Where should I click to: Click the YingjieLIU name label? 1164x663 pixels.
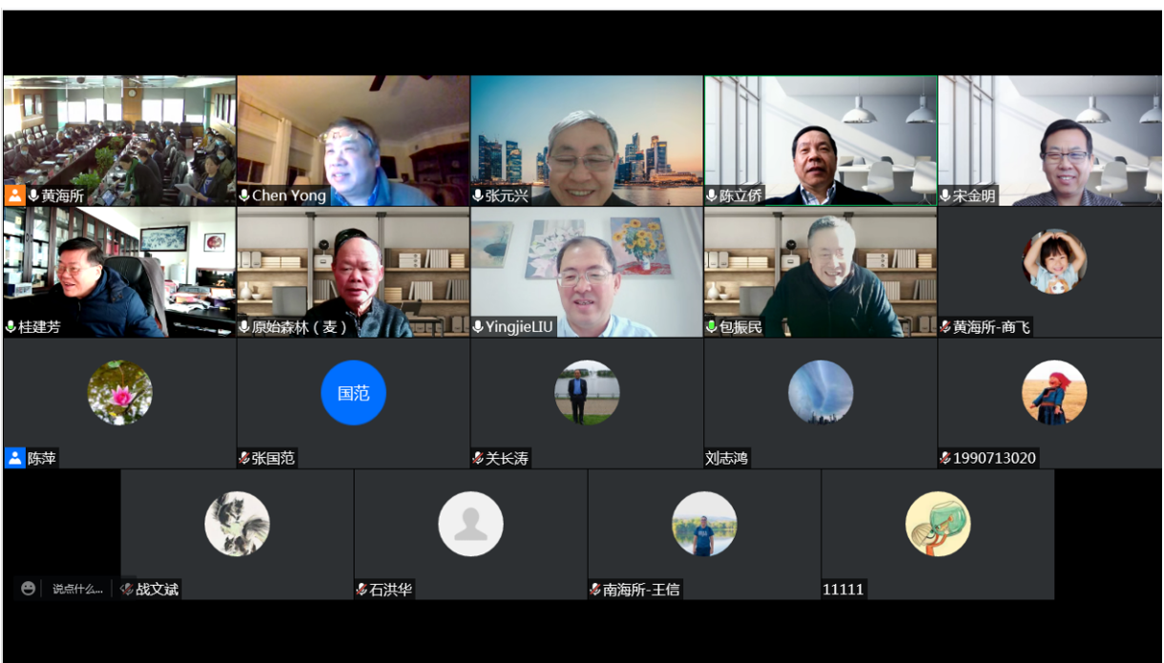pos(518,327)
